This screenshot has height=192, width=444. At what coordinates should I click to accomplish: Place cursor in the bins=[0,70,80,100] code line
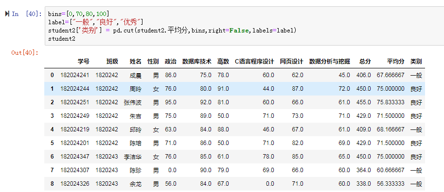click(78, 14)
